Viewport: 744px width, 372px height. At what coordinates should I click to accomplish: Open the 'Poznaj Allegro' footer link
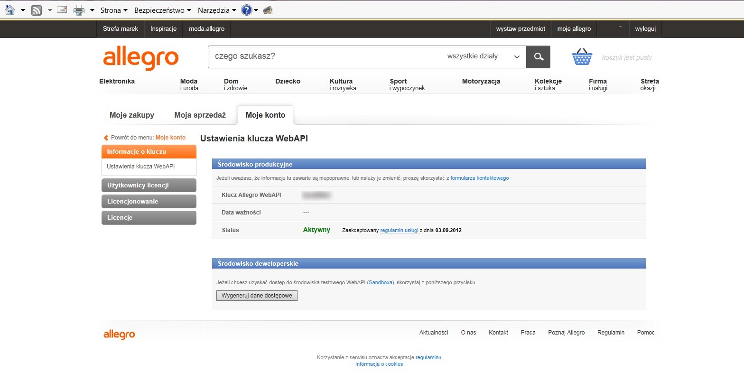pos(567,333)
